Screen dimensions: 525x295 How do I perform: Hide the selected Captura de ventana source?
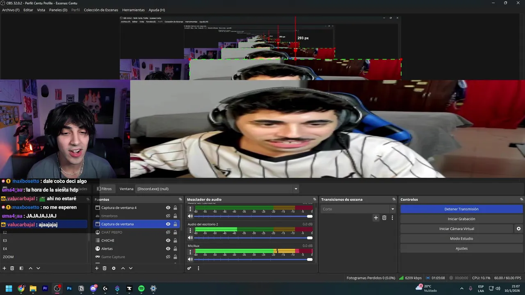[168, 224]
